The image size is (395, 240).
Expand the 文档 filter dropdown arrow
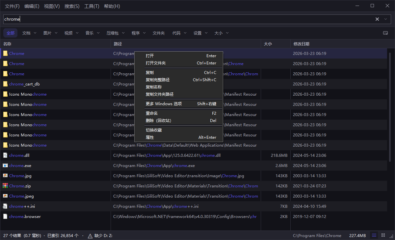[35, 33]
